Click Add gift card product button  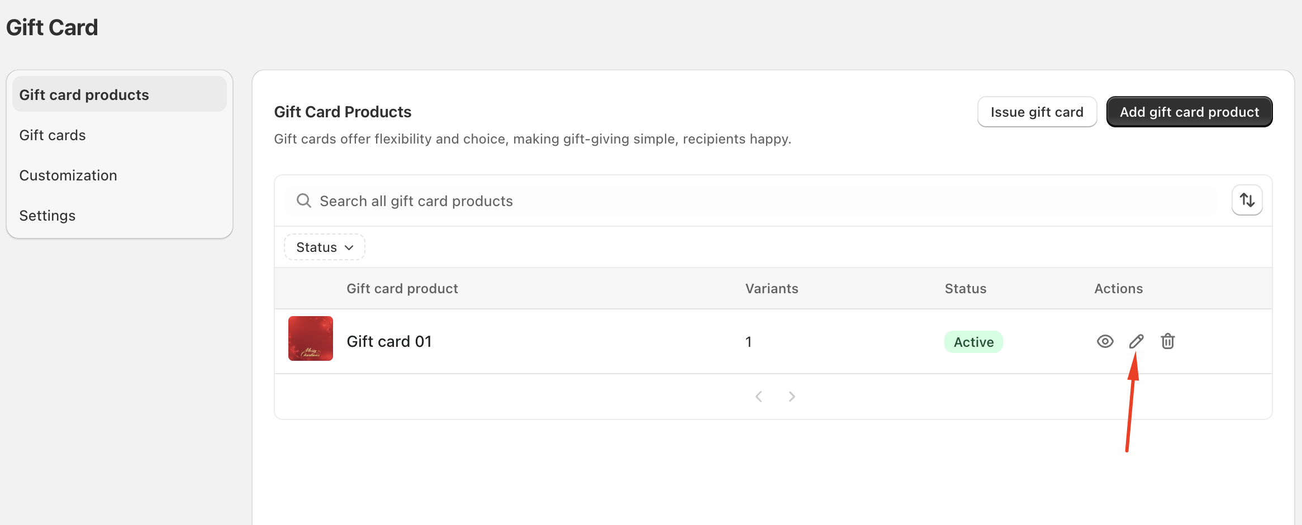click(1189, 112)
